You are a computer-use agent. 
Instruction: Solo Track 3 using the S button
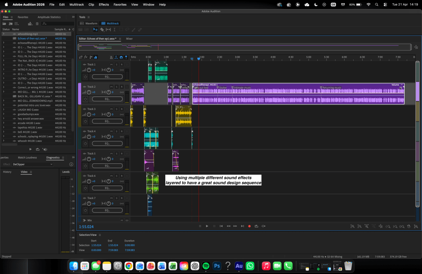tap(117, 109)
